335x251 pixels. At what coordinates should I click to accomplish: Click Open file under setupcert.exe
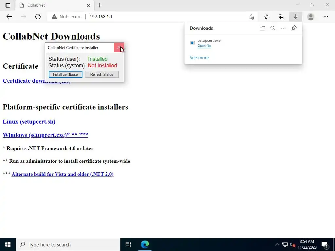pyautogui.click(x=204, y=46)
